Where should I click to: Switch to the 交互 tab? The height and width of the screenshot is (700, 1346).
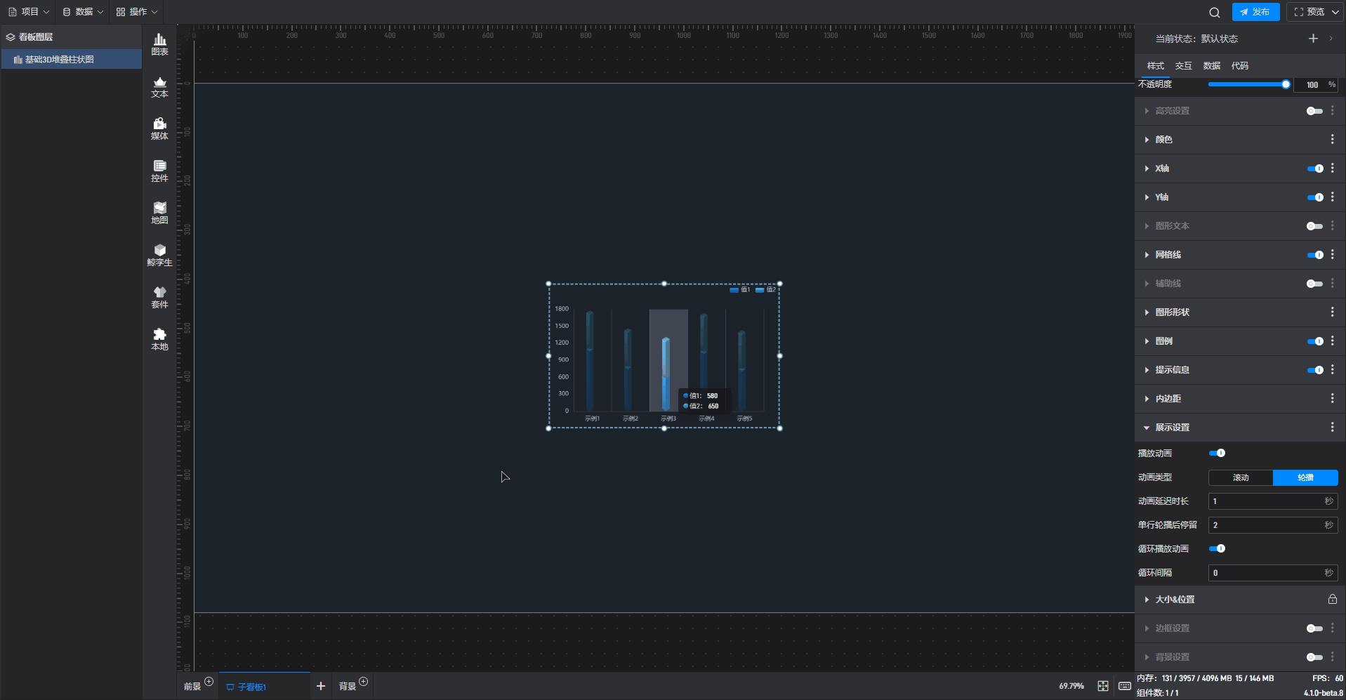tap(1183, 66)
